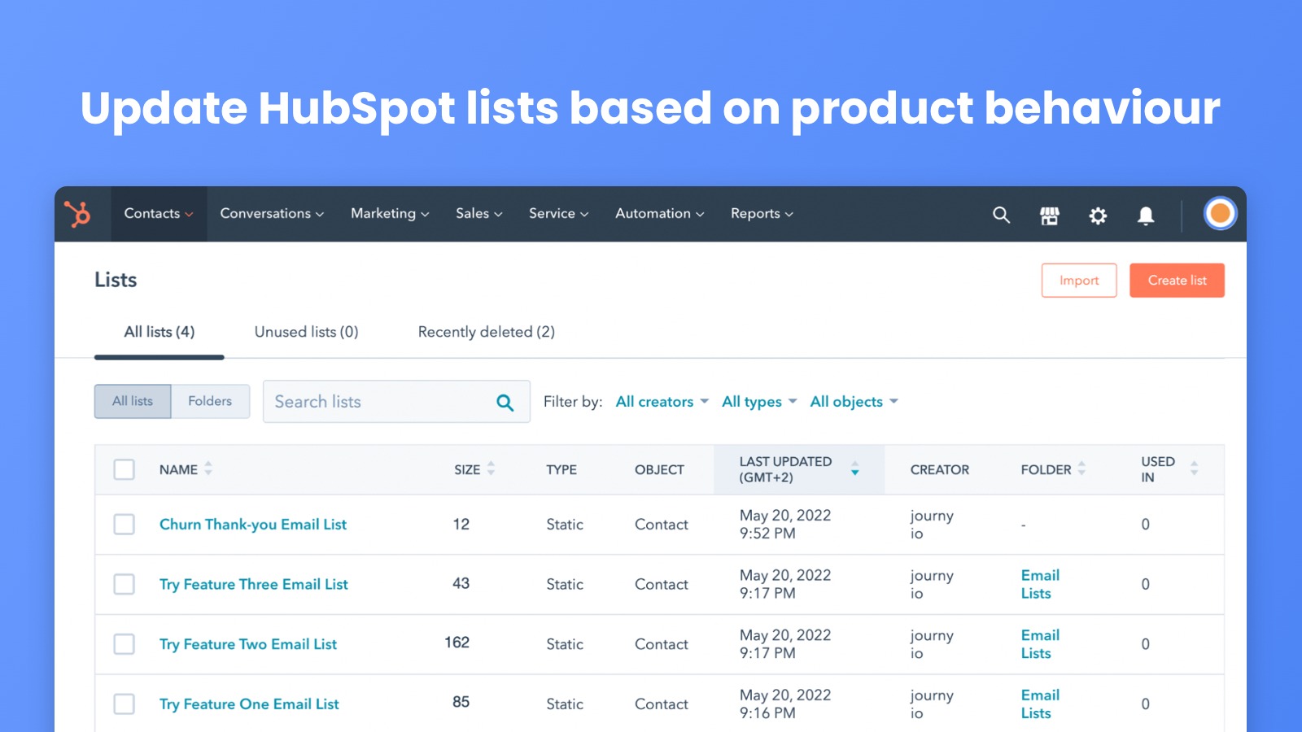Click the user account avatar
The height and width of the screenshot is (732, 1302).
click(1219, 214)
